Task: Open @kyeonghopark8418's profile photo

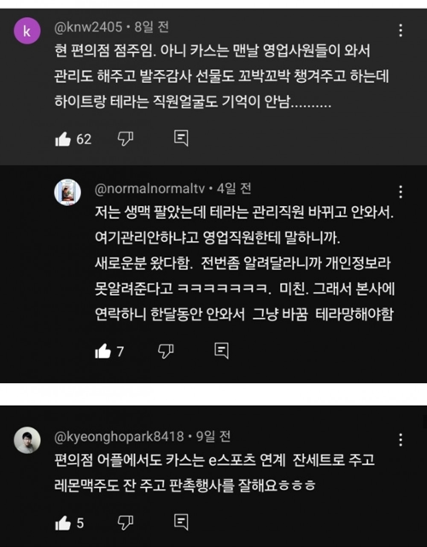Action: pyautogui.click(x=27, y=440)
